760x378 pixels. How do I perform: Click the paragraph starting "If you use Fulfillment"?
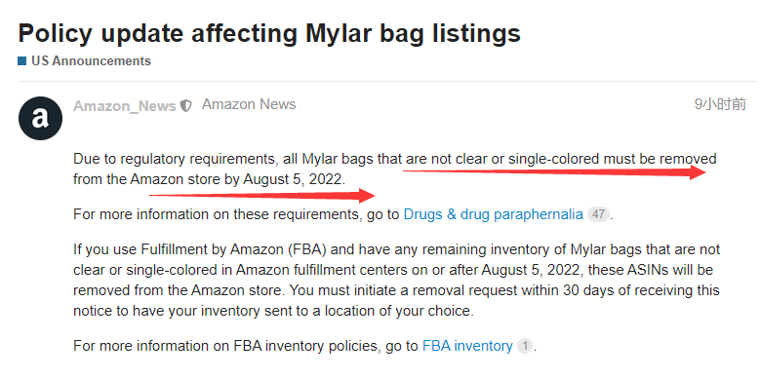click(396, 281)
